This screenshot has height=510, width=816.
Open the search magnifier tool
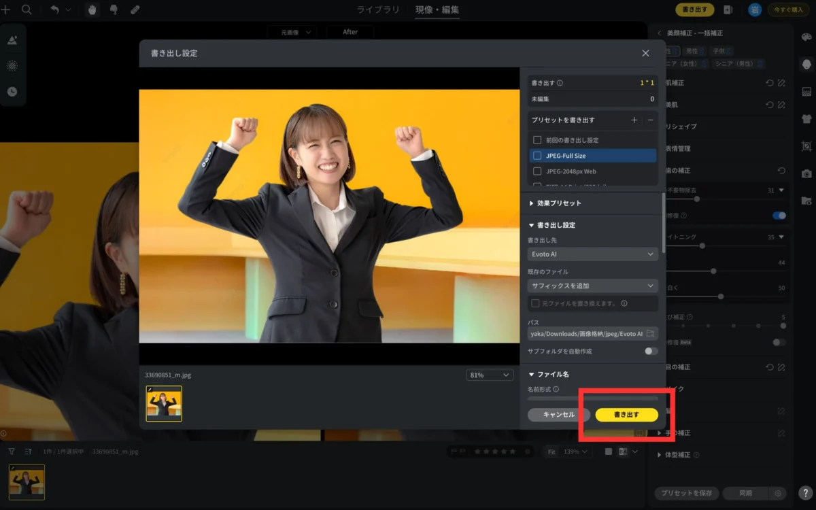[x=26, y=10]
